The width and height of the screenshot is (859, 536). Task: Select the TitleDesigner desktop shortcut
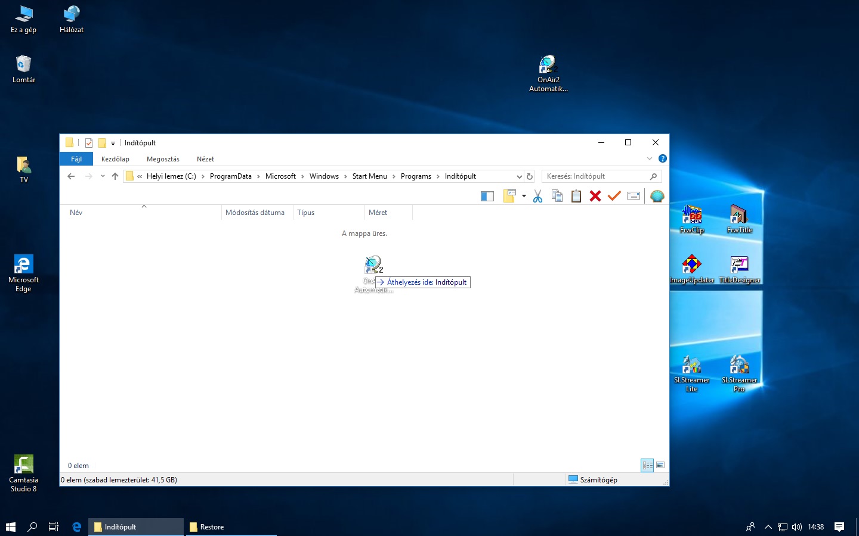tap(740, 269)
